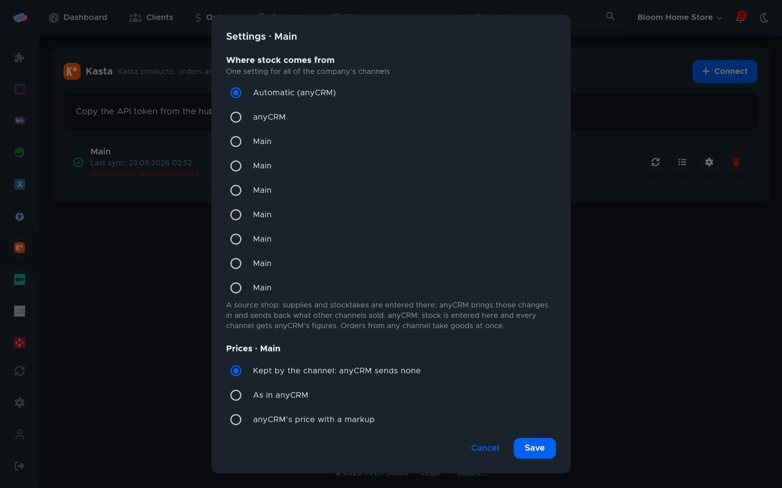Open the gray shopping-bag channel icon in sidebar

pyautogui.click(x=20, y=311)
